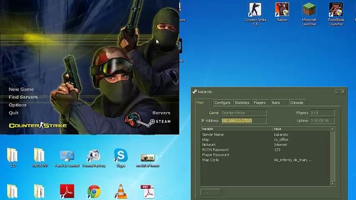This screenshot has height=200, width=356.
Task: Click the Counter-Strike logo in game menu
Action: [x=38, y=126]
